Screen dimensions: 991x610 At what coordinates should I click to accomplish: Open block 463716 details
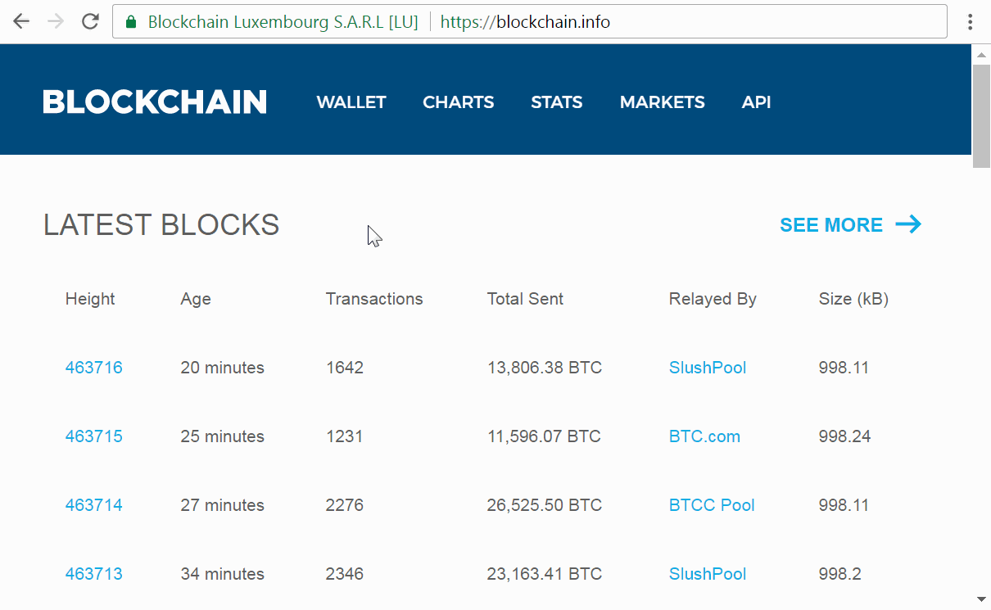pos(94,368)
